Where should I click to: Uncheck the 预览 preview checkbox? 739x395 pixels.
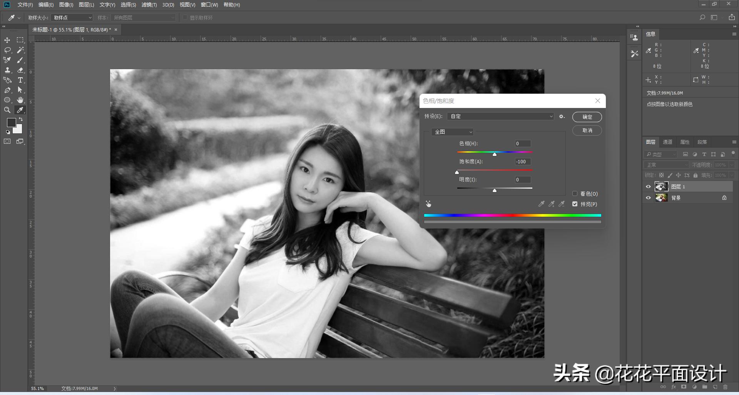tap(575, 204)
